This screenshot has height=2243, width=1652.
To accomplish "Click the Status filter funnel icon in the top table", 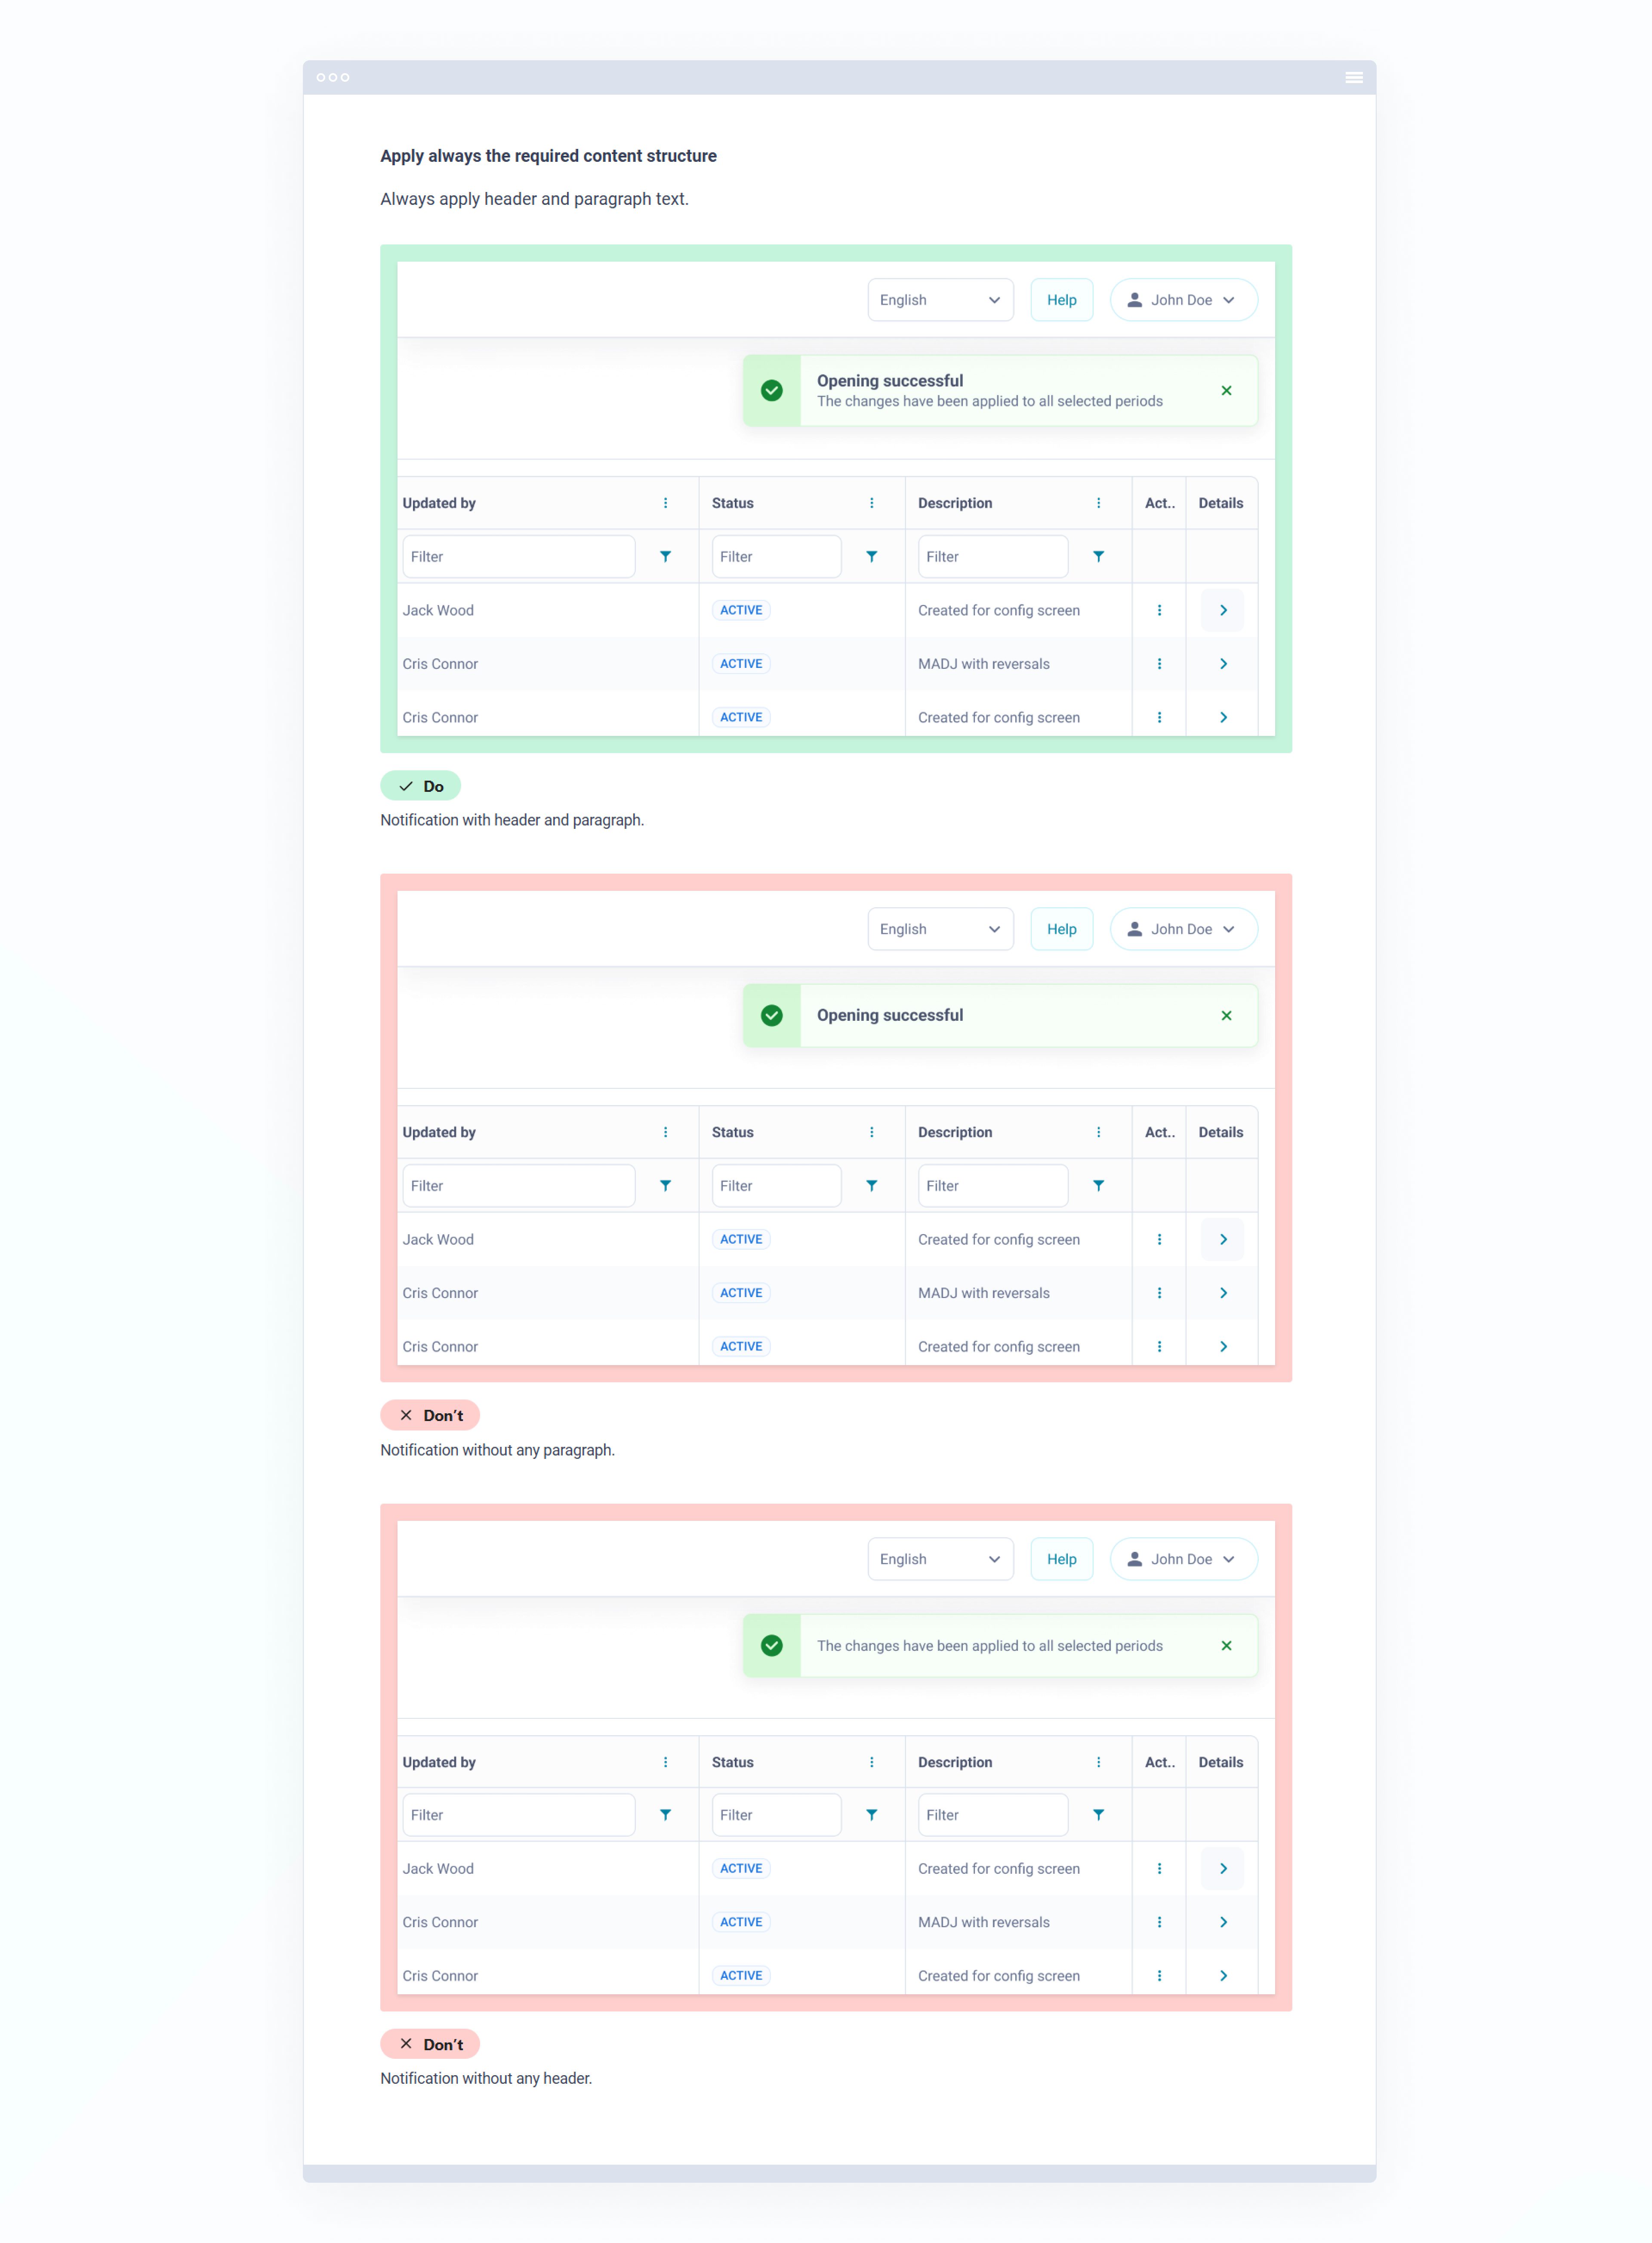I will [x=871, y=556].
